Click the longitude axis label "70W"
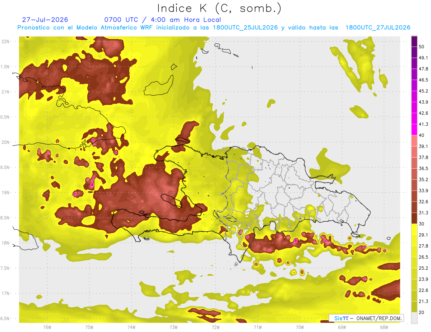431x332 pixels. (300, 327)
